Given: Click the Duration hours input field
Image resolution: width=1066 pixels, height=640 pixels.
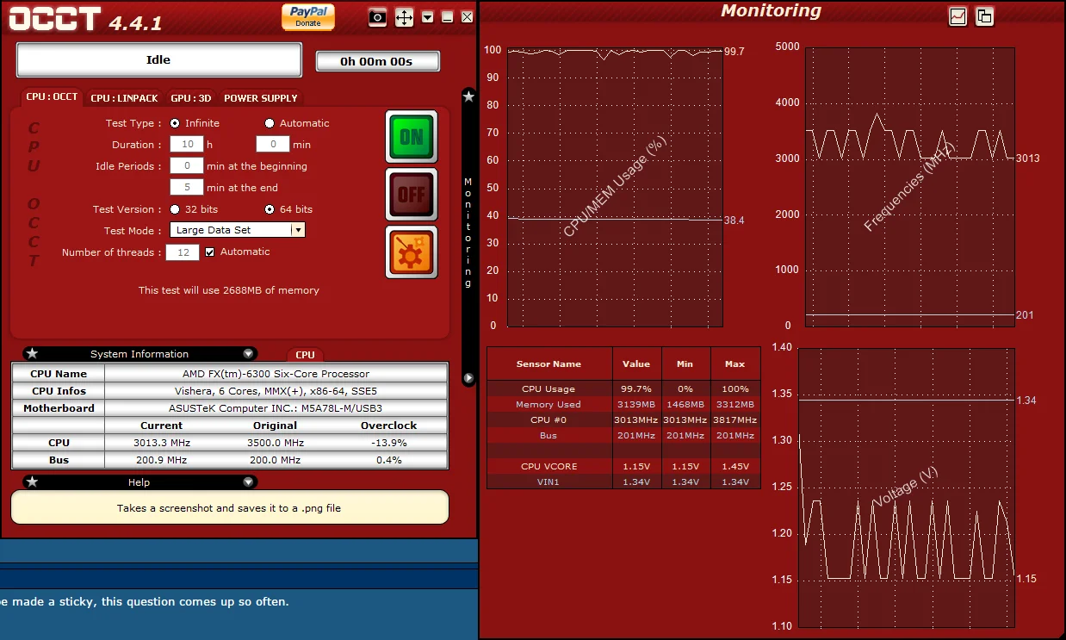Looking at the screenshot, I should pos(187,145).
